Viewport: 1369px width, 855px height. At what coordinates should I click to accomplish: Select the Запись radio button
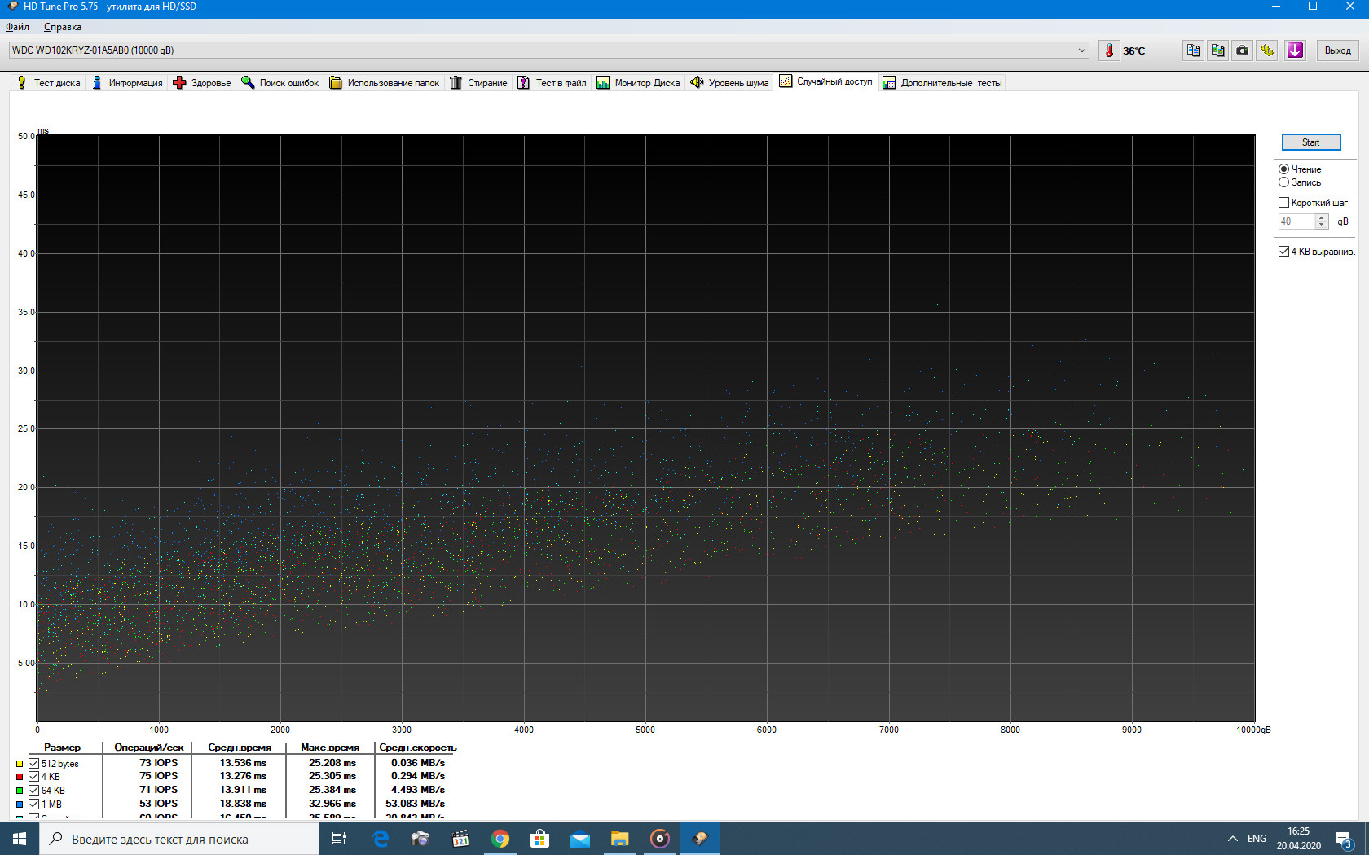tap(1284, 182)
